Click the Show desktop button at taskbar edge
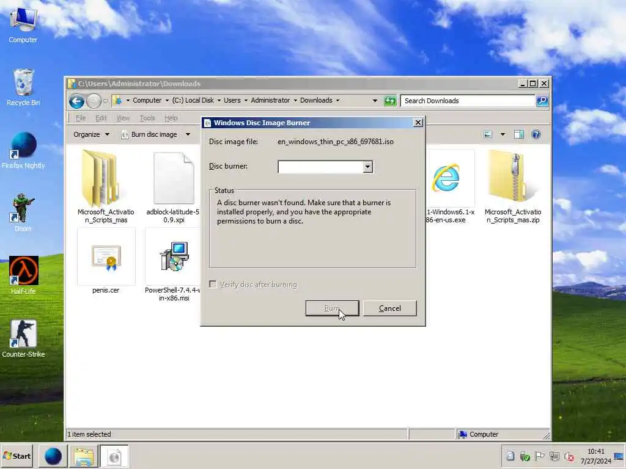The height and width of the screenshot is (469, 626). tap(619, 456)
